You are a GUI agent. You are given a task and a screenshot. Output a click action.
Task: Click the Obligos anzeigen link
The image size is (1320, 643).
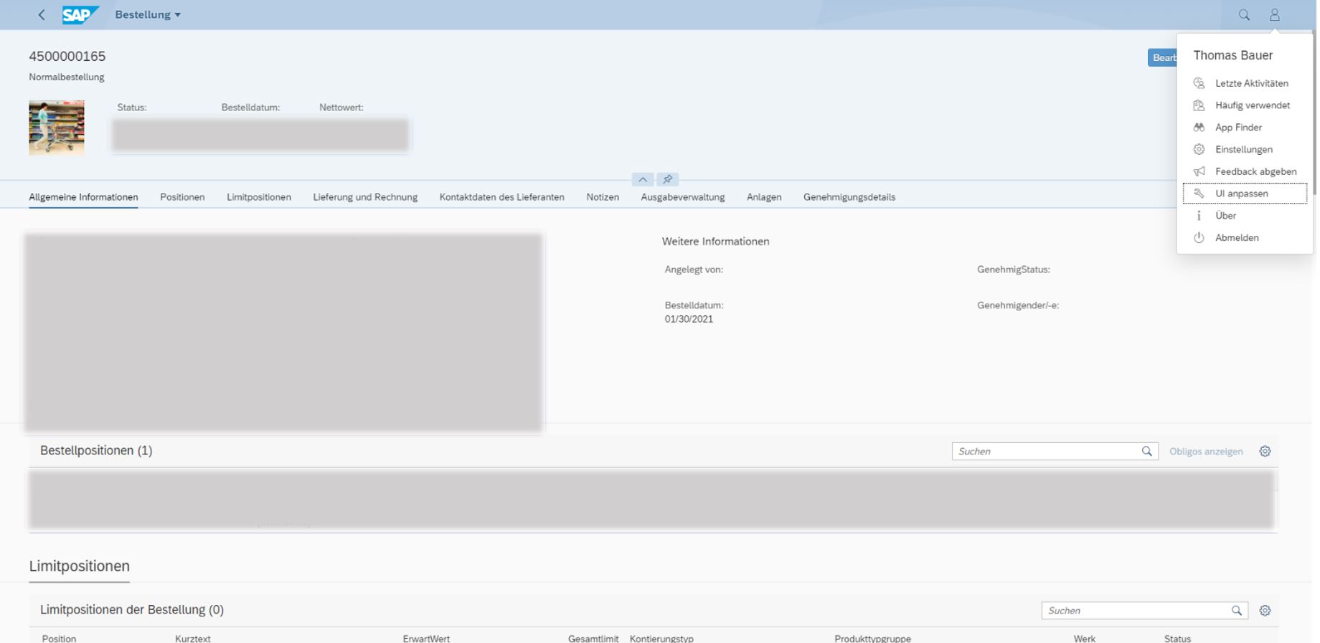coord(1206,452)
